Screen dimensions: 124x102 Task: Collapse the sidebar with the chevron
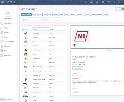[15, 7]
